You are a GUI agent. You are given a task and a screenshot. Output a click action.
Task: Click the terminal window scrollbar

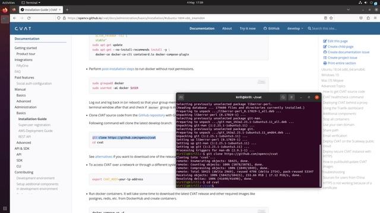point(320,165)
